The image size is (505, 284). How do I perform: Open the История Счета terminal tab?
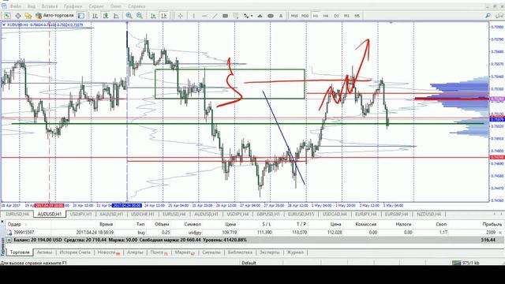[x=75, y=252]
